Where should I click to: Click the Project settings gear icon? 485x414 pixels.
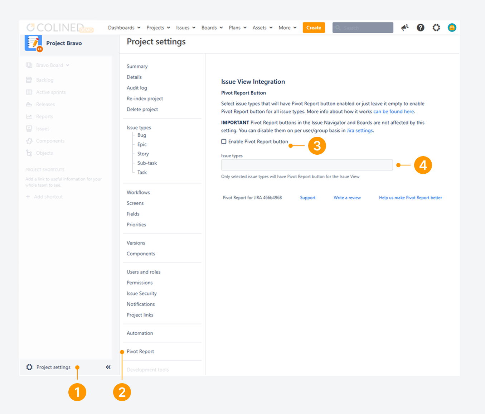(29, 367)
